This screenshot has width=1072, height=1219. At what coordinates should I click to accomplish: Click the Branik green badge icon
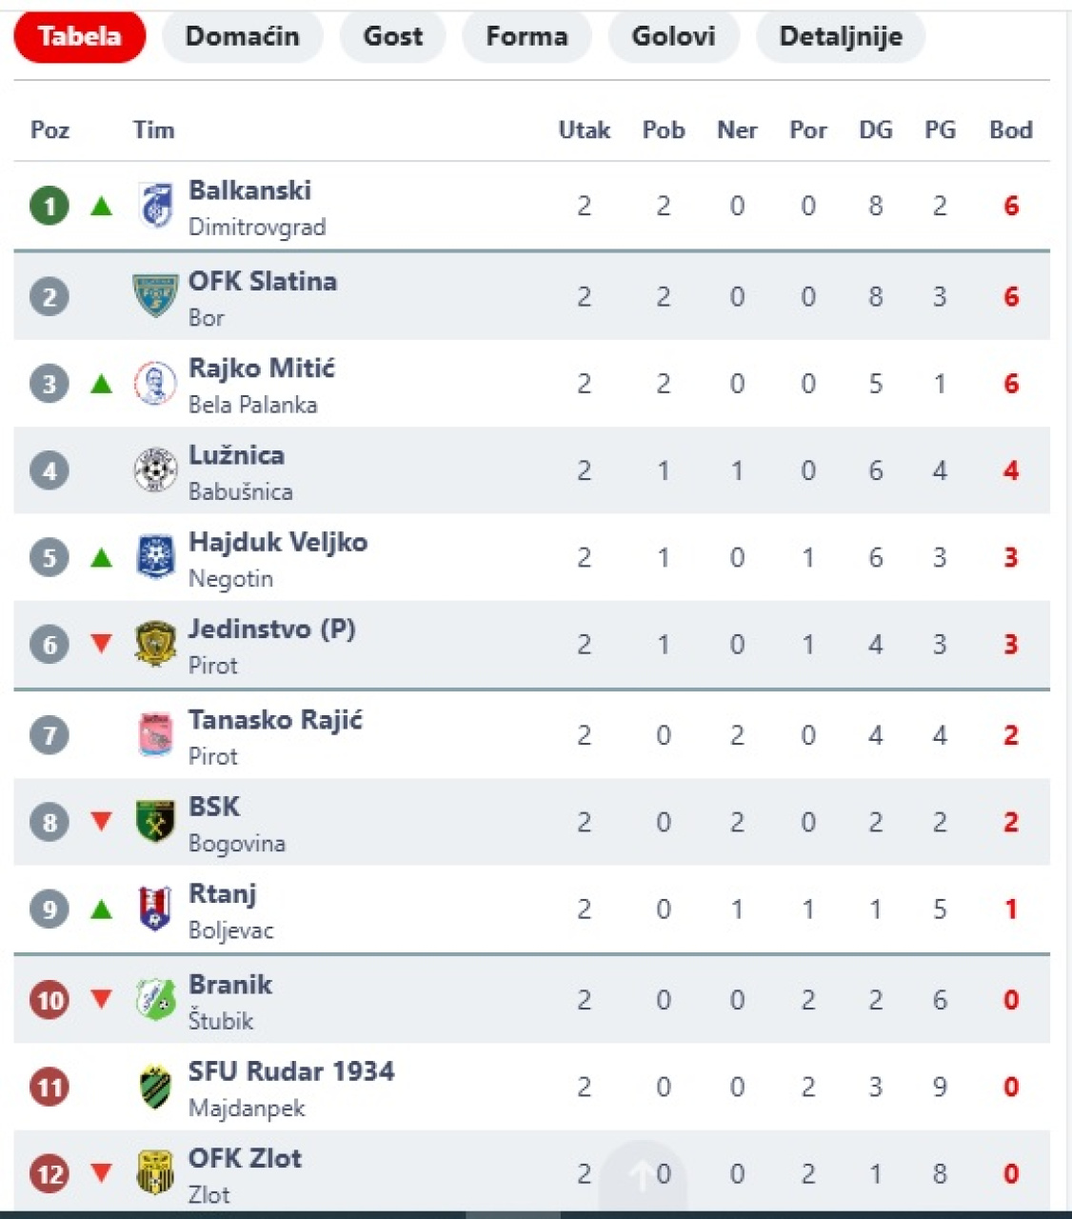[x=154, y=1000]
